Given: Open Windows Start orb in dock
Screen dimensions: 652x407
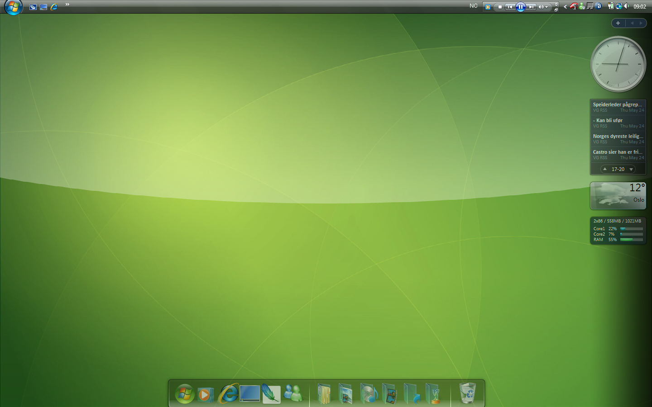Looking at the screenshot, I should pyautogui.click(x=185, y=394).
